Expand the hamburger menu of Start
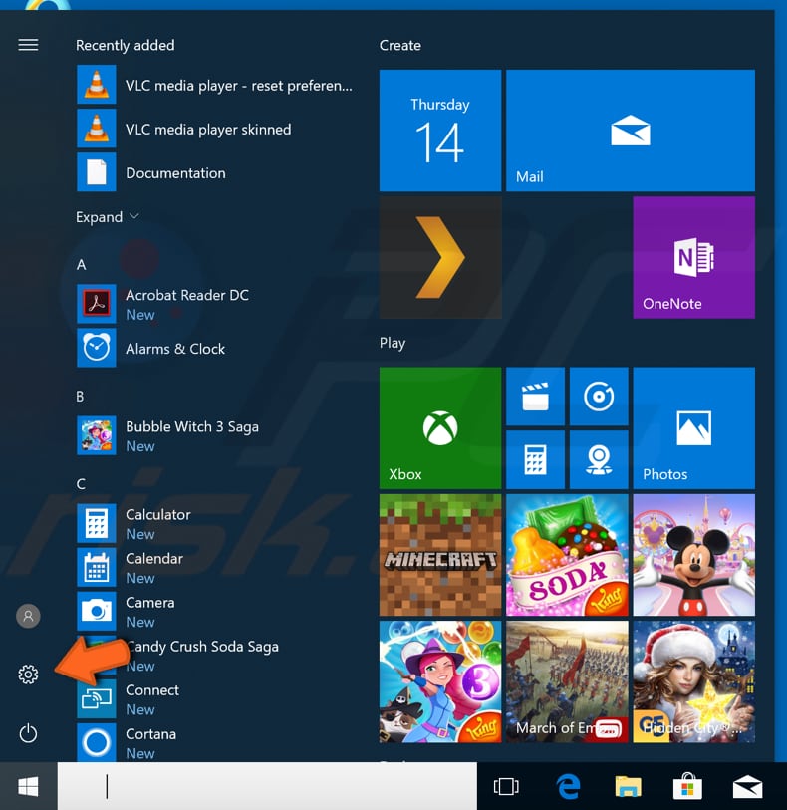Screen dimensions: 787x810 coord(28,45)
